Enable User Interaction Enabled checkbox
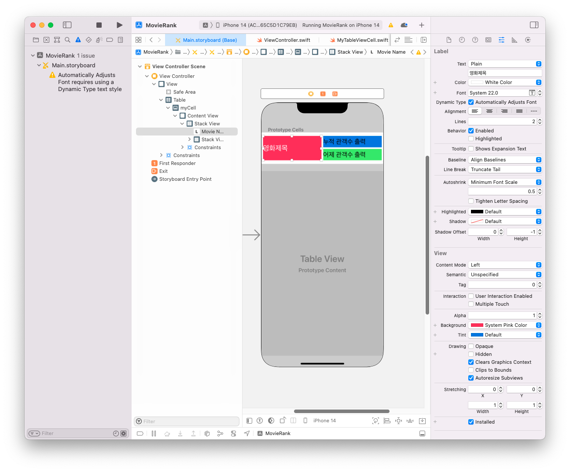Screen dimensions: 570x472 coord(471,296)
